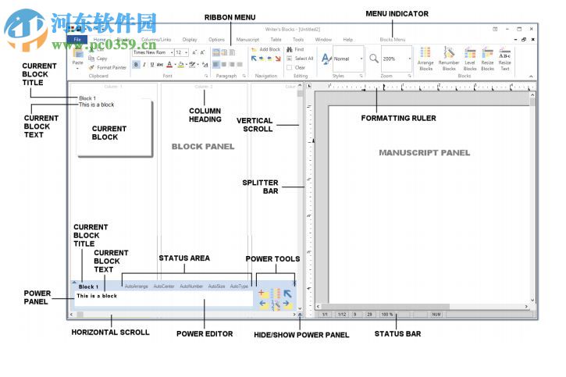Expand the Paragraph group dialog launcher

[x=244, y=76]
